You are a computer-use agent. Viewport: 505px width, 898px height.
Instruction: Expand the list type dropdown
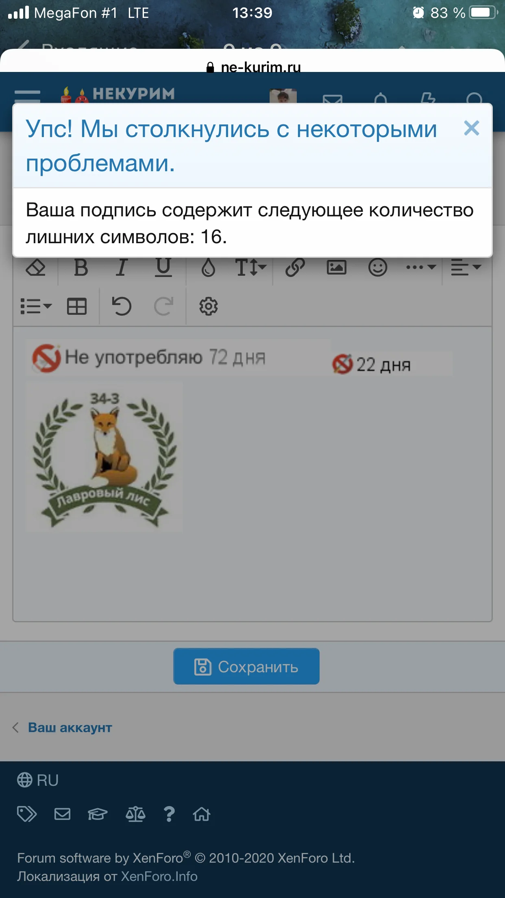[36, 306]
